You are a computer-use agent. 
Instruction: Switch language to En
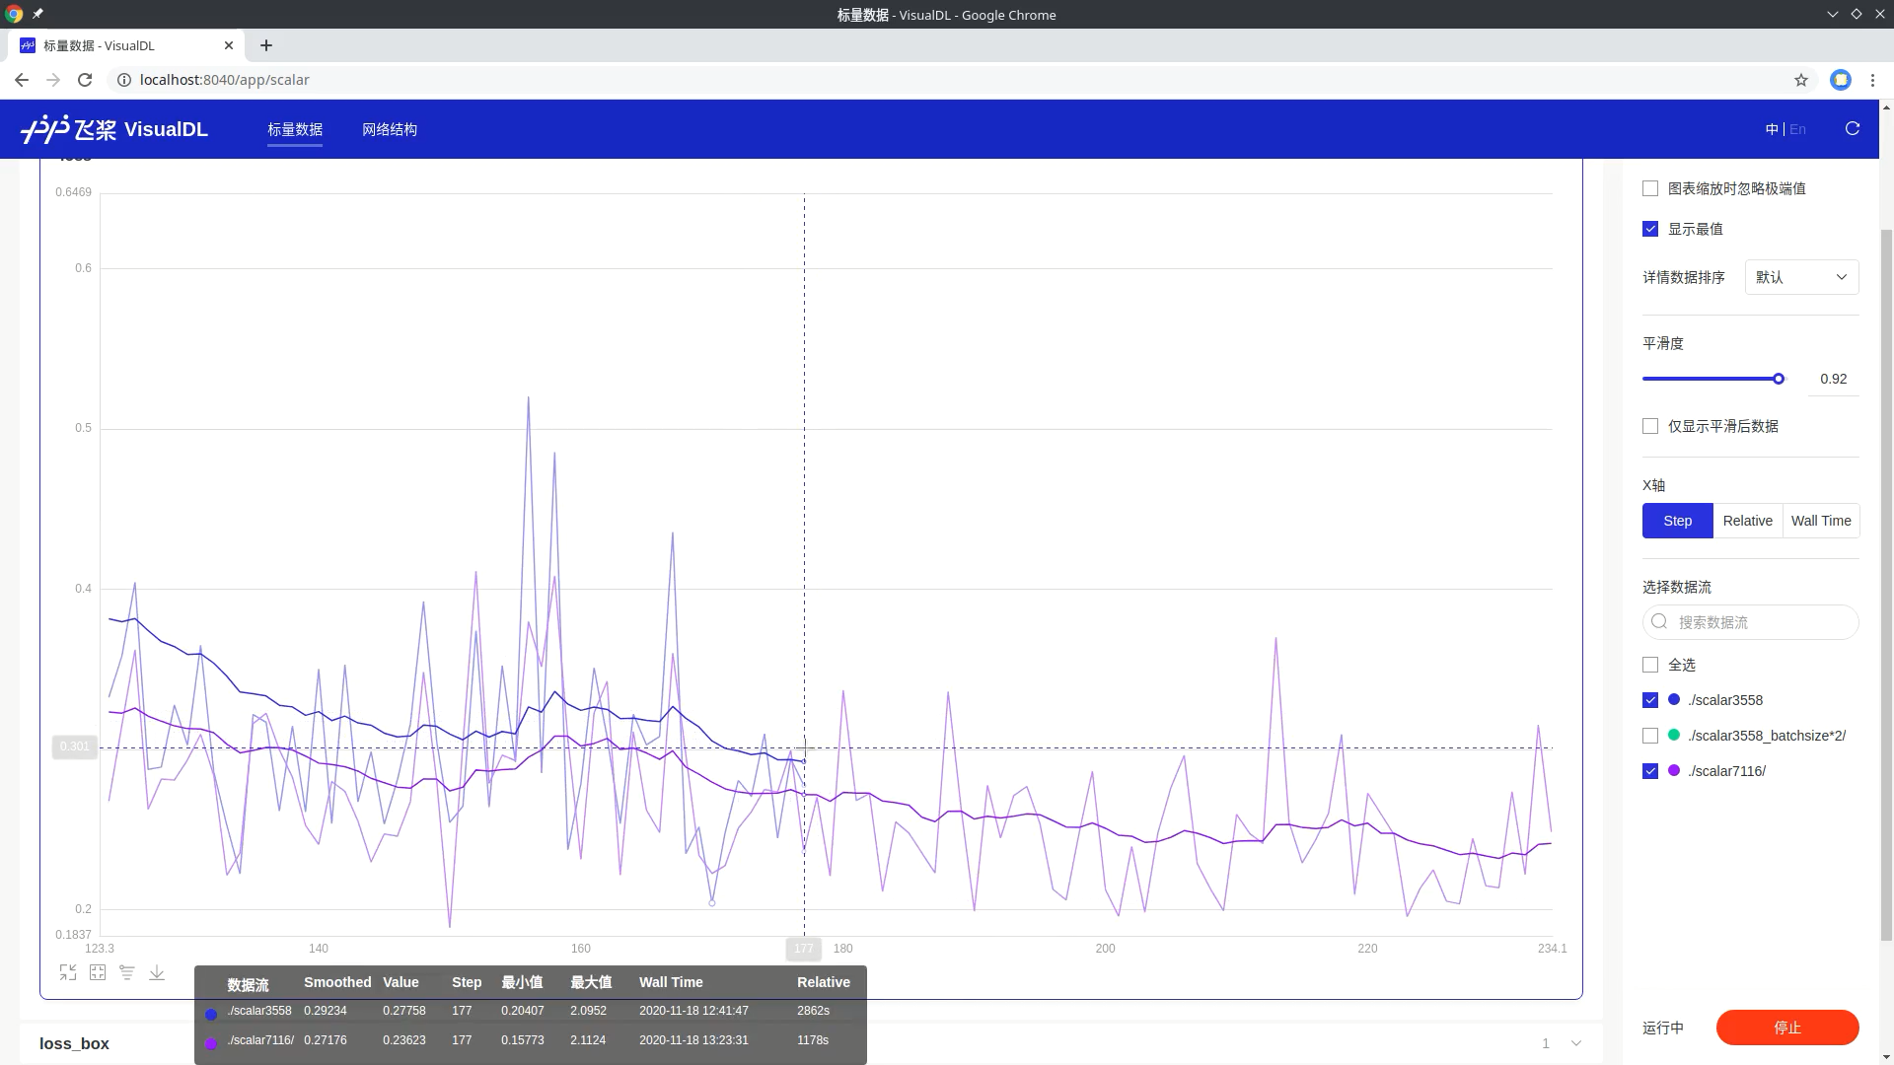click(x=1797, y=129)
